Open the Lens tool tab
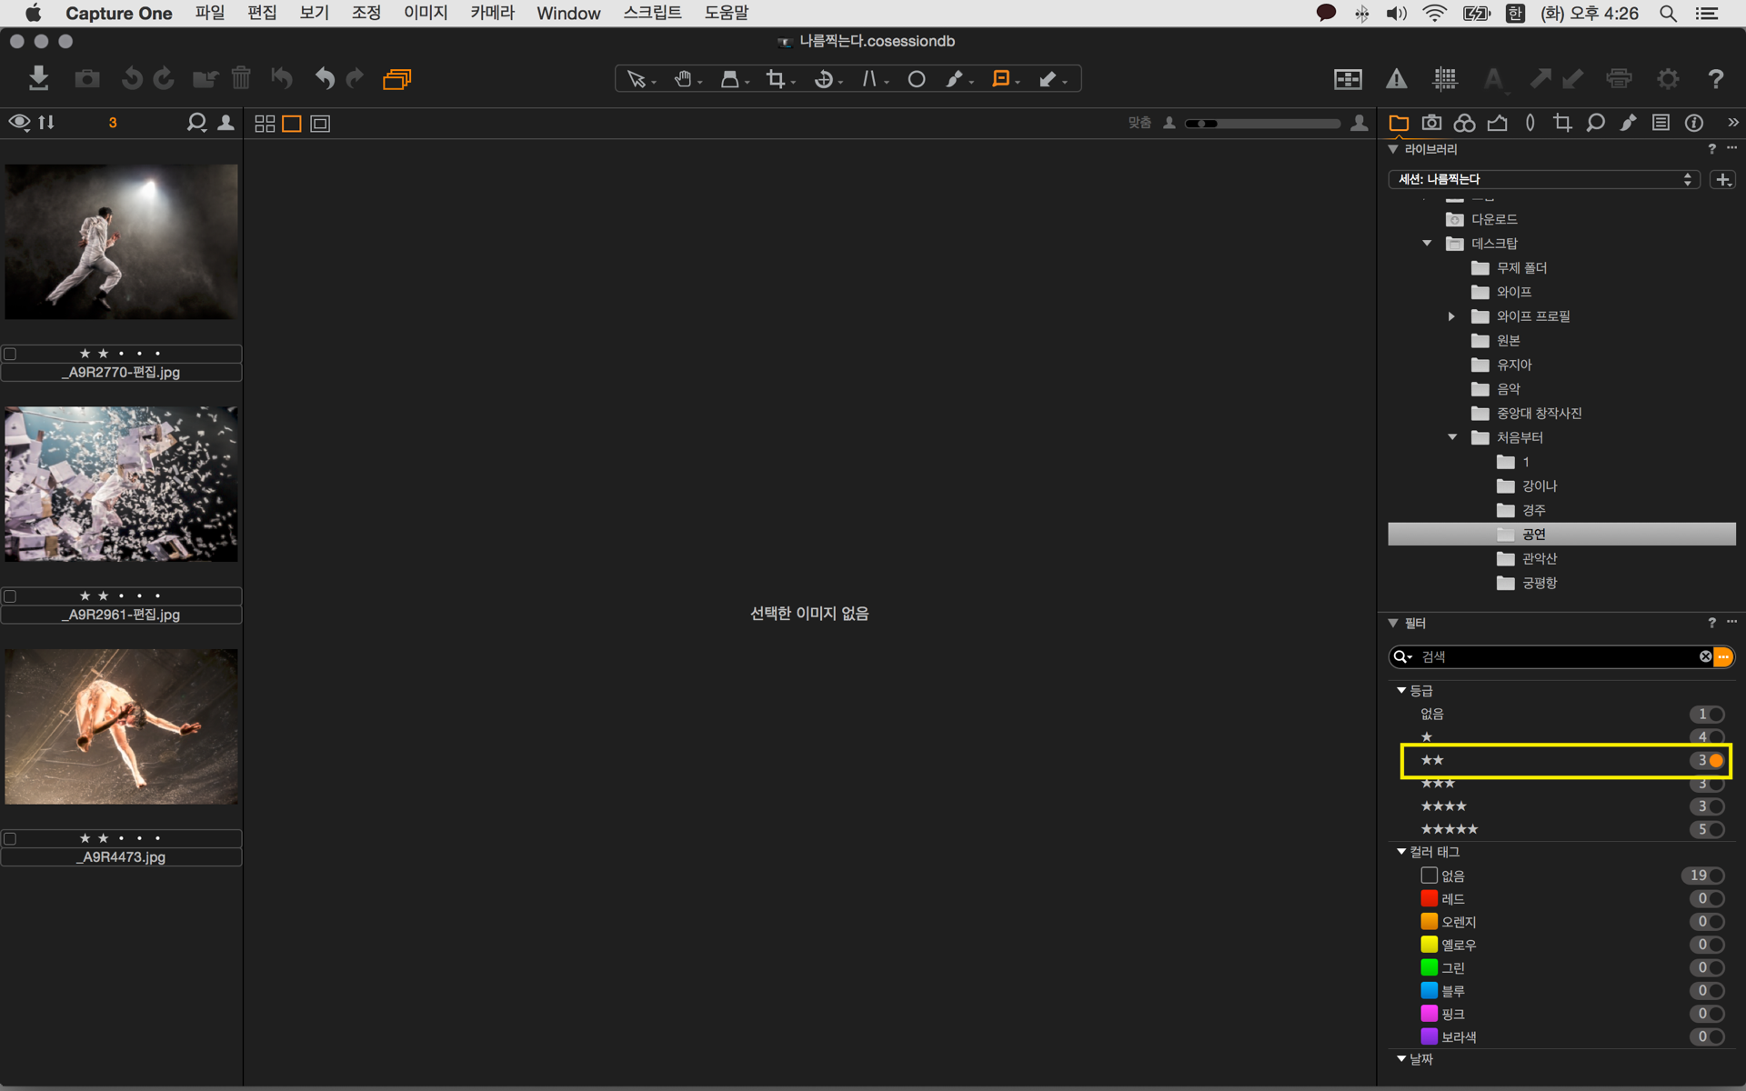This screenshot has width=1746, height=1091. click(x=1530, y=123)
